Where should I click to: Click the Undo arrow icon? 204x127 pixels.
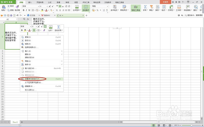[17, 15]
